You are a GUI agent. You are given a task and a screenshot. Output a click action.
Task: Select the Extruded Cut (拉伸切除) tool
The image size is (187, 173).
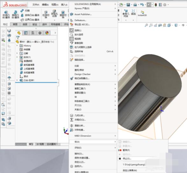click(x=46, y=15)
